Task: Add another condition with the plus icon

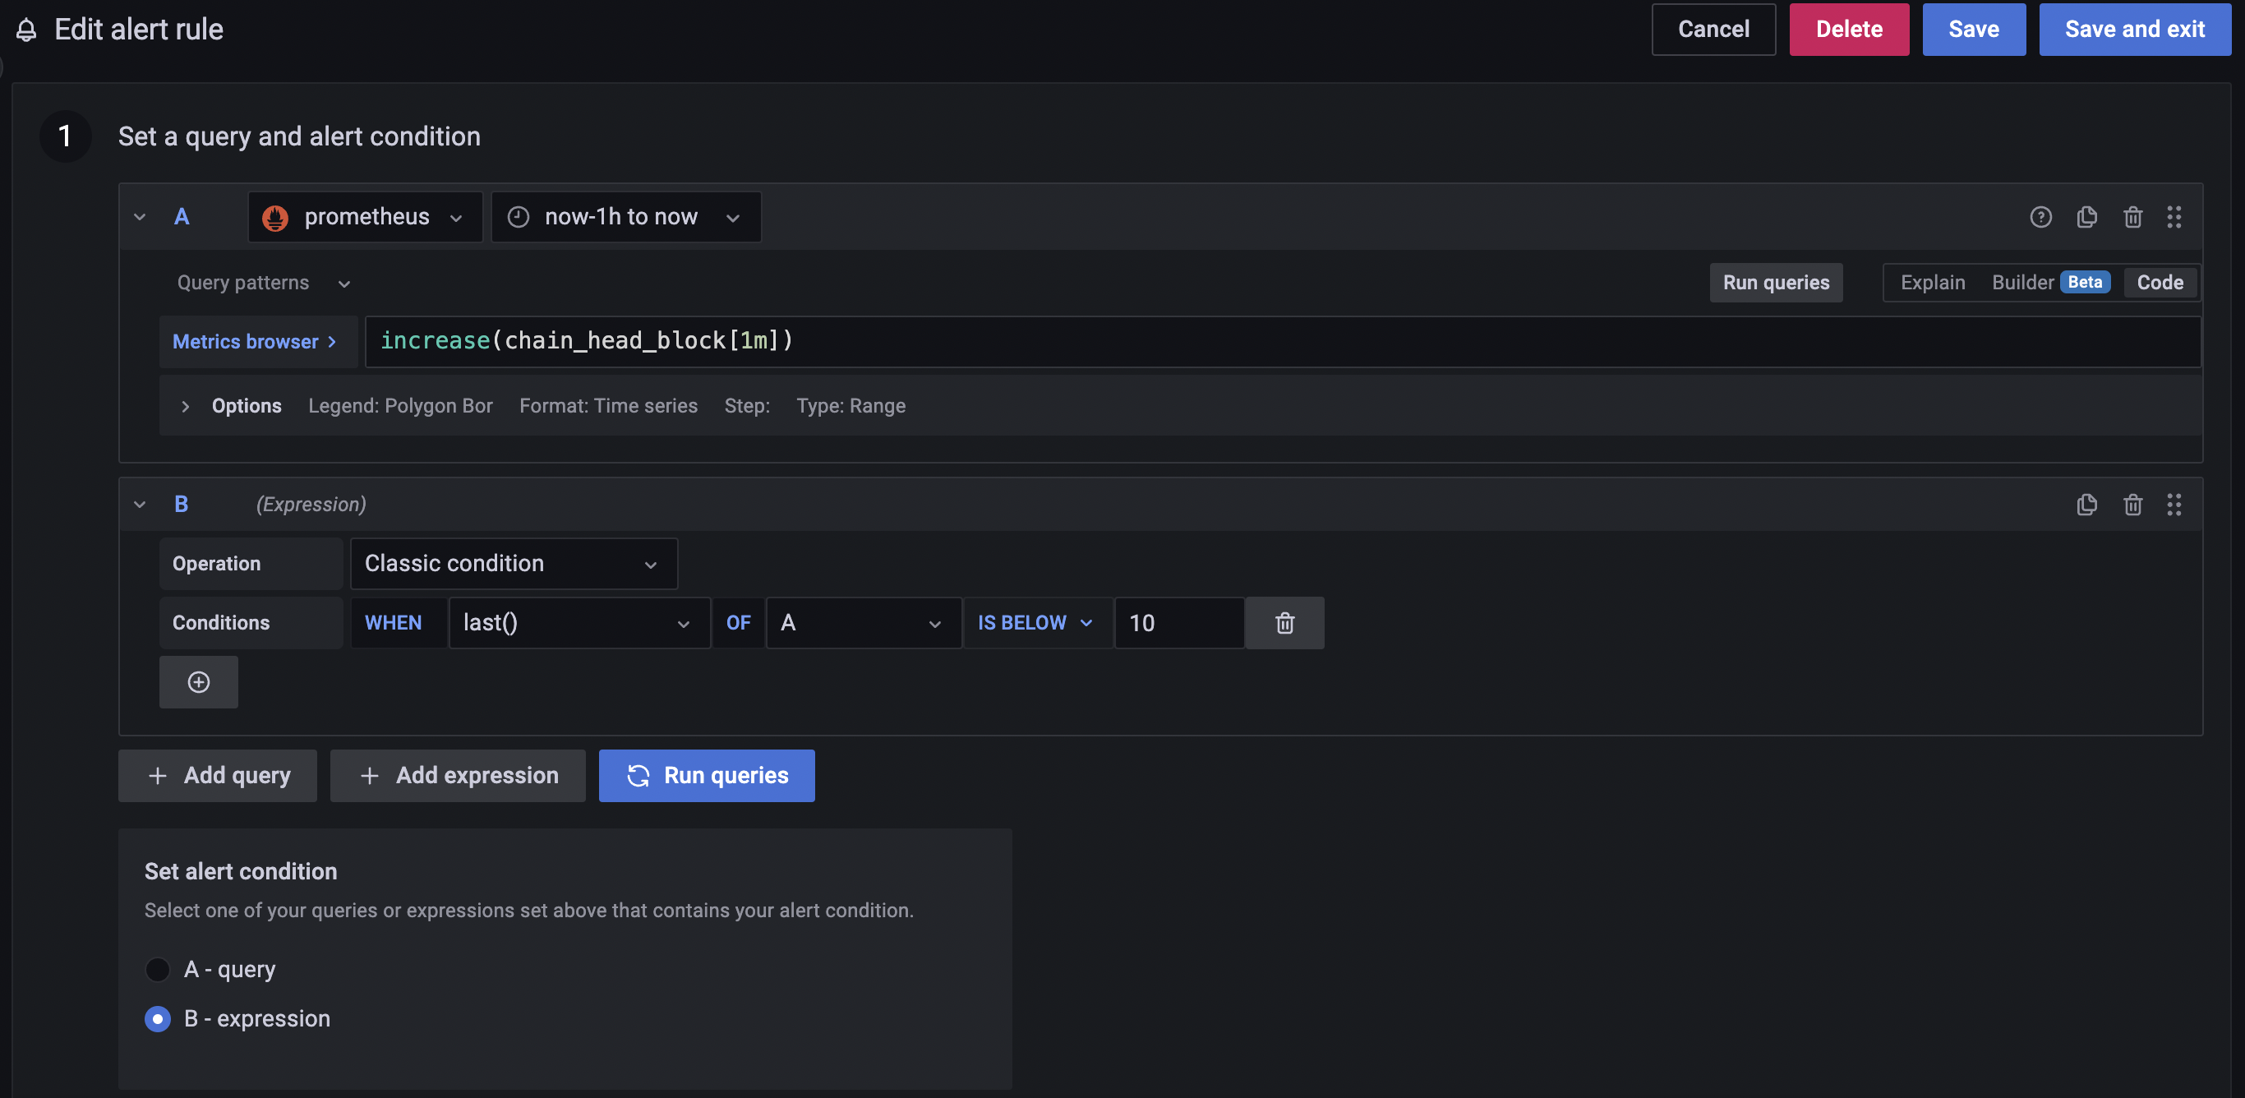Action: tap(199, 681)
